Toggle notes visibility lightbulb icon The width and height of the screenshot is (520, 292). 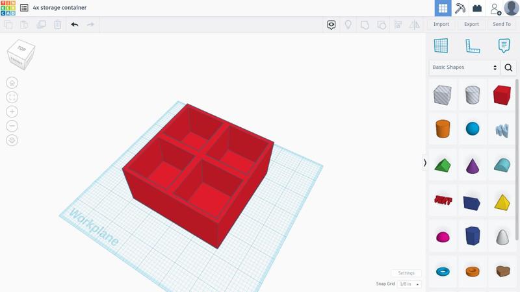pyautogui.click(x=348, y=25)
